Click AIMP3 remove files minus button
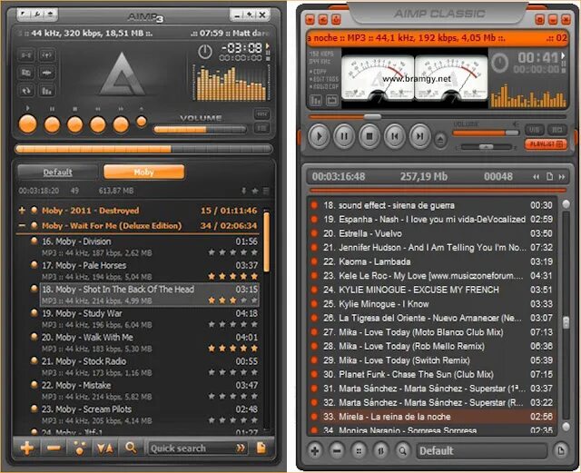581x473 pixels. click(54, 448)
